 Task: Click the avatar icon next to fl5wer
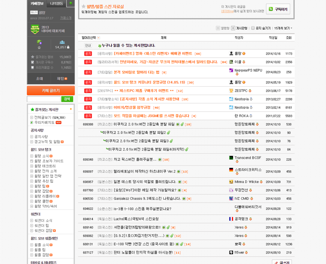(x=231, y=253)
